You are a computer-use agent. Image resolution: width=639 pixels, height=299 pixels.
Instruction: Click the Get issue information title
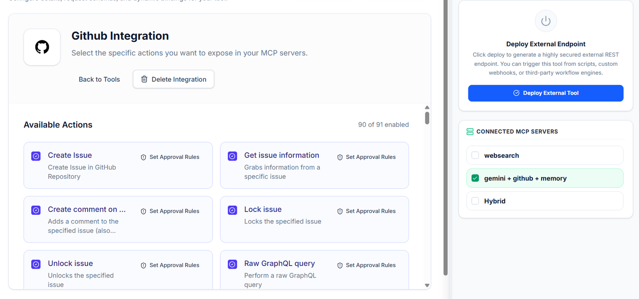pos(282,155)
